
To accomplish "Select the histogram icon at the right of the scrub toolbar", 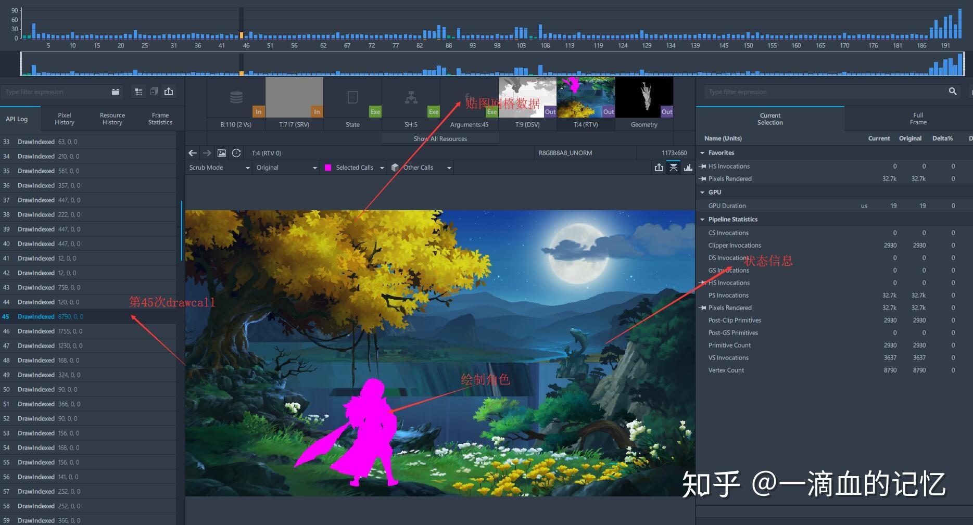I will pos(688,167).
